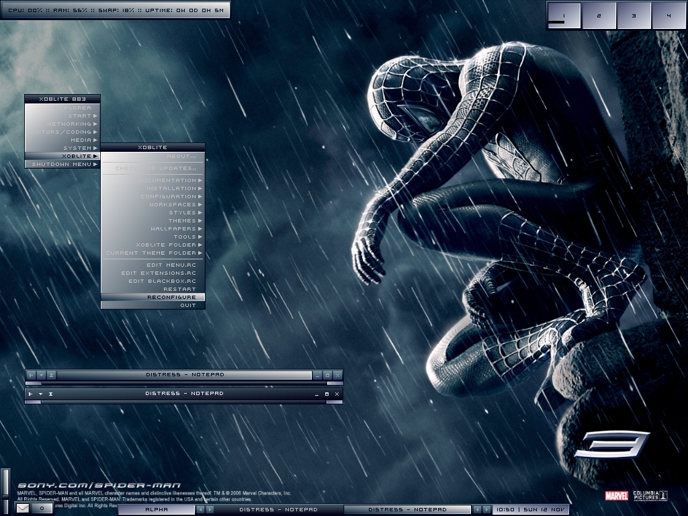Expand the Documentation submenu
Screen dimensions: 688x516
coord(153,180)
